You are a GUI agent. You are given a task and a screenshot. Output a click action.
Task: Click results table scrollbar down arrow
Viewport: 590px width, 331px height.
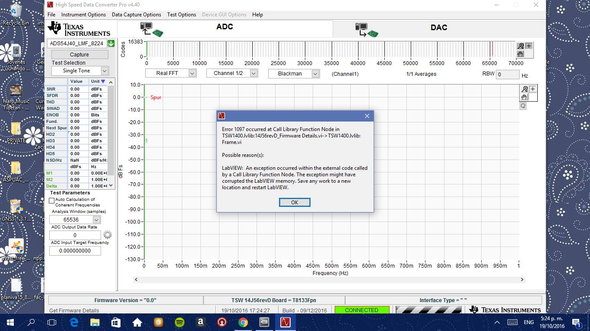[x=111, y=185]
